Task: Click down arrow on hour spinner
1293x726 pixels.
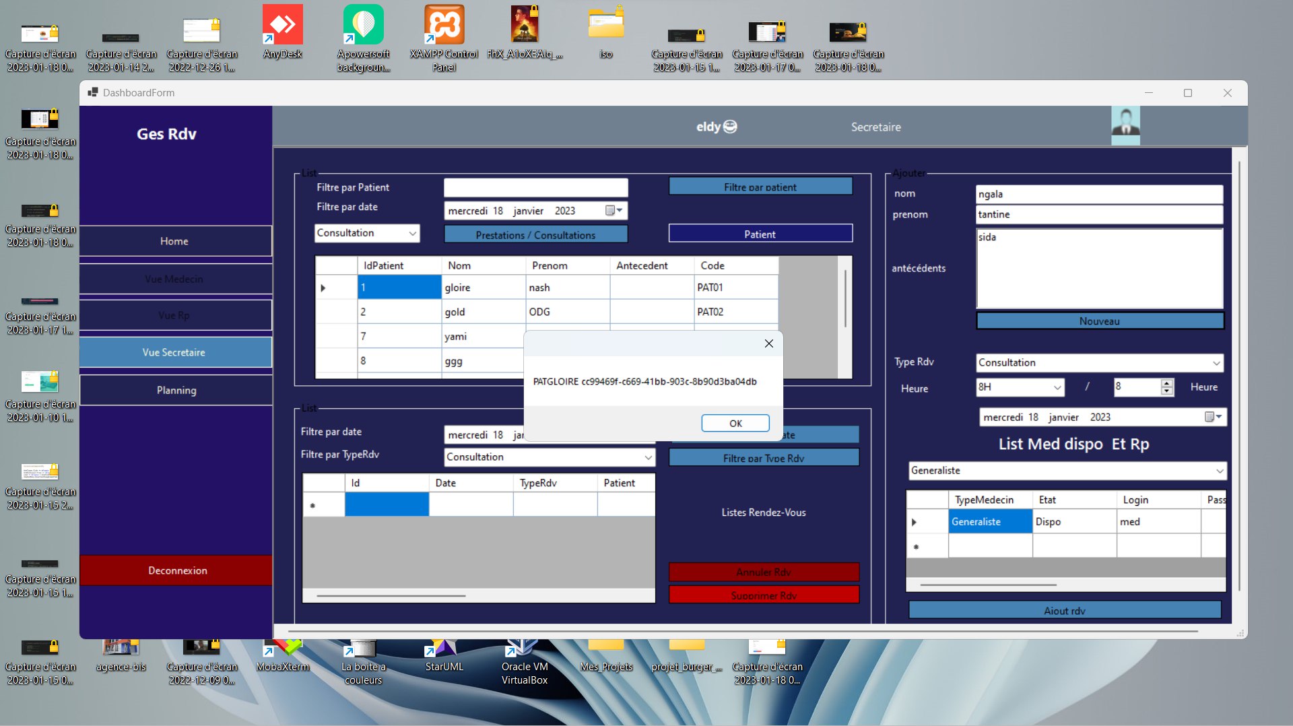Action: [x=1167, y=391]
